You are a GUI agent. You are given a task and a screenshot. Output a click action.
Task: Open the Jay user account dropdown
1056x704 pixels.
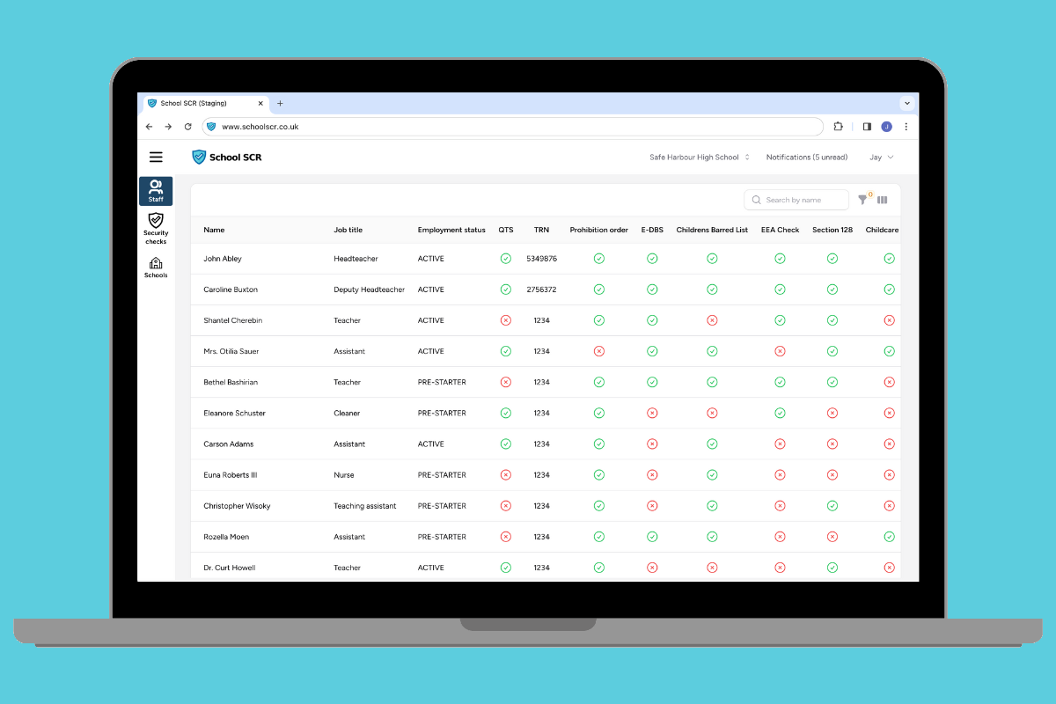tap(881, 158)
